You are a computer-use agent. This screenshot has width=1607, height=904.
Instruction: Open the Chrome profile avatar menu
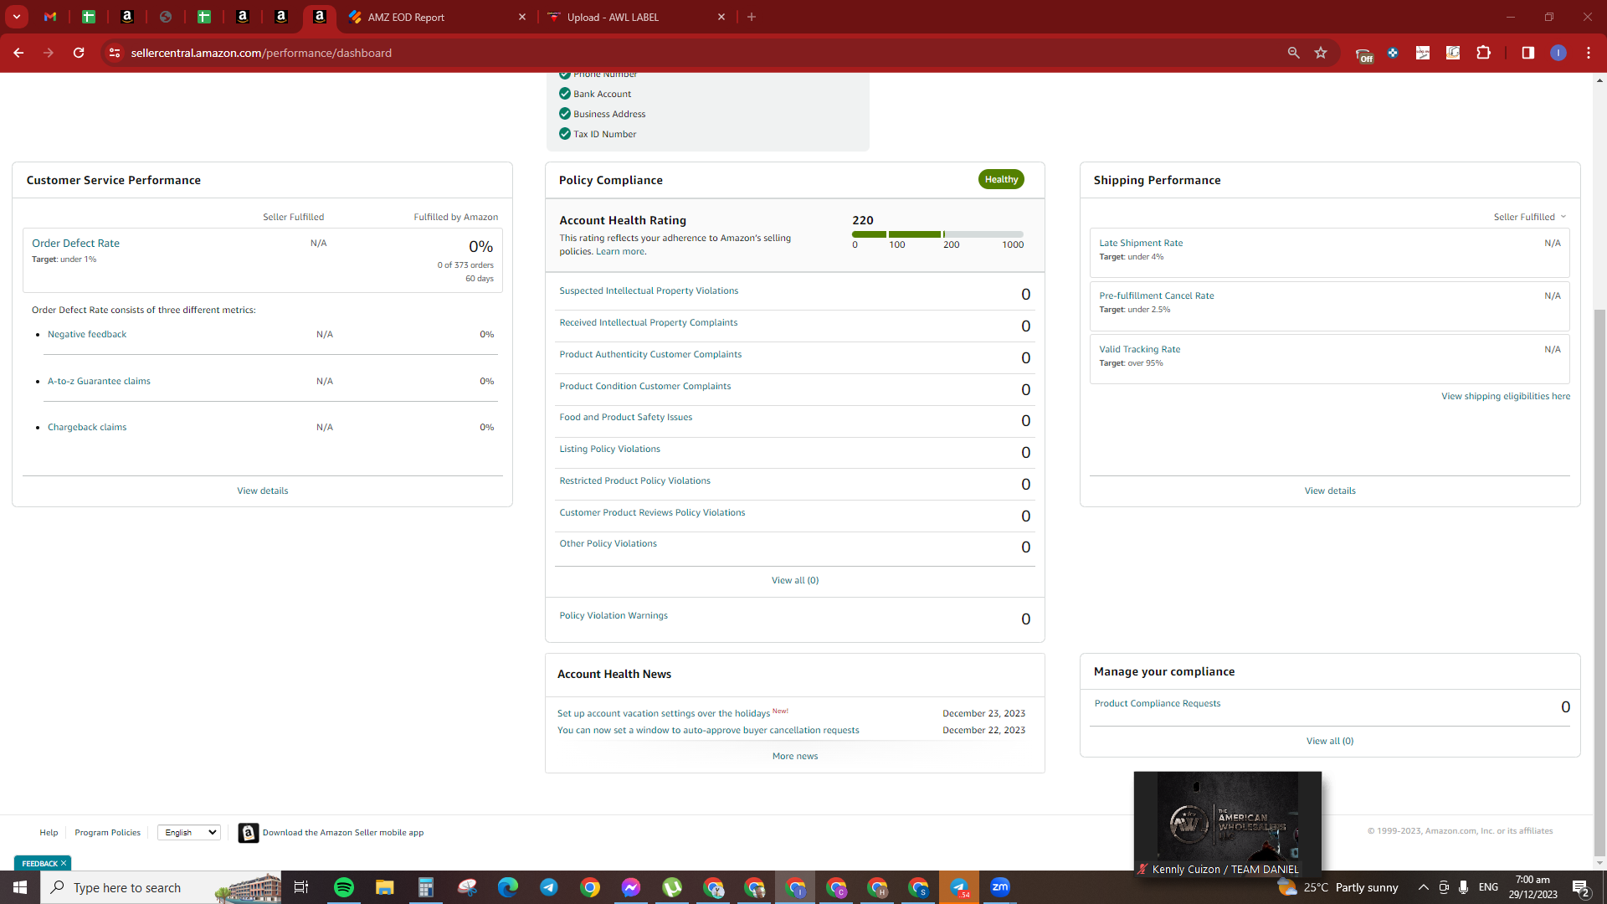pyautogui.click(x=1558, y=53)
